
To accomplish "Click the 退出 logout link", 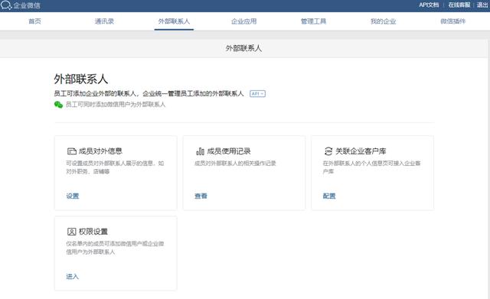I will 482,5.
